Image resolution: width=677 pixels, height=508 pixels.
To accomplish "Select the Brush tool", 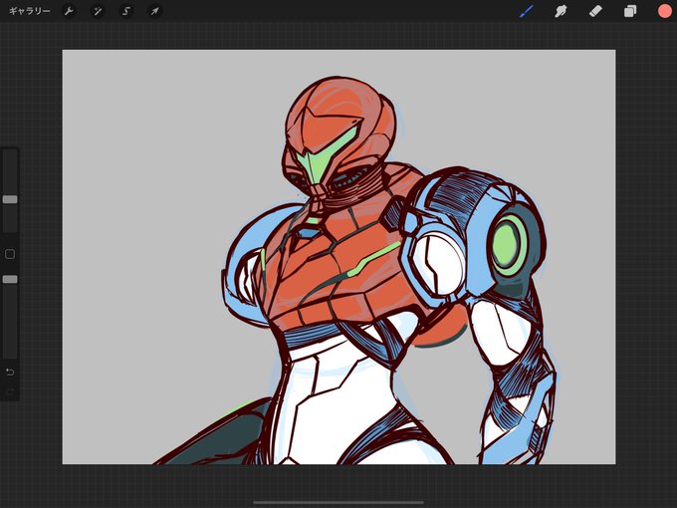I will (526, 11).
